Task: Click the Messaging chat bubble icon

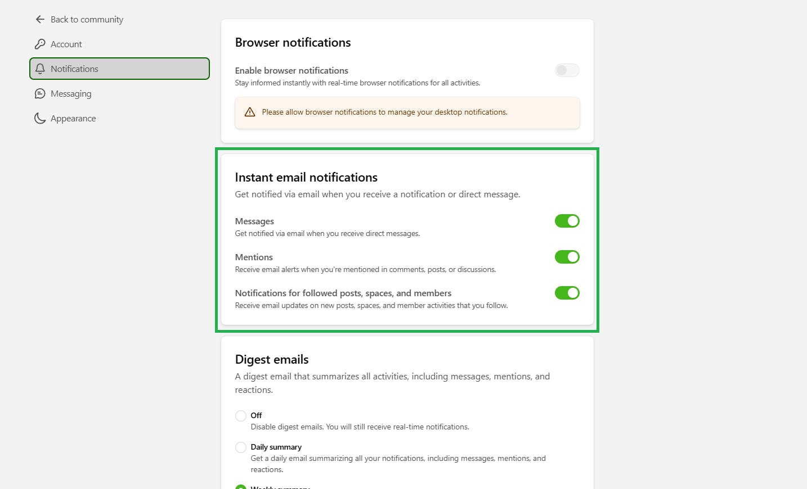Action: (x=40, y=94)
